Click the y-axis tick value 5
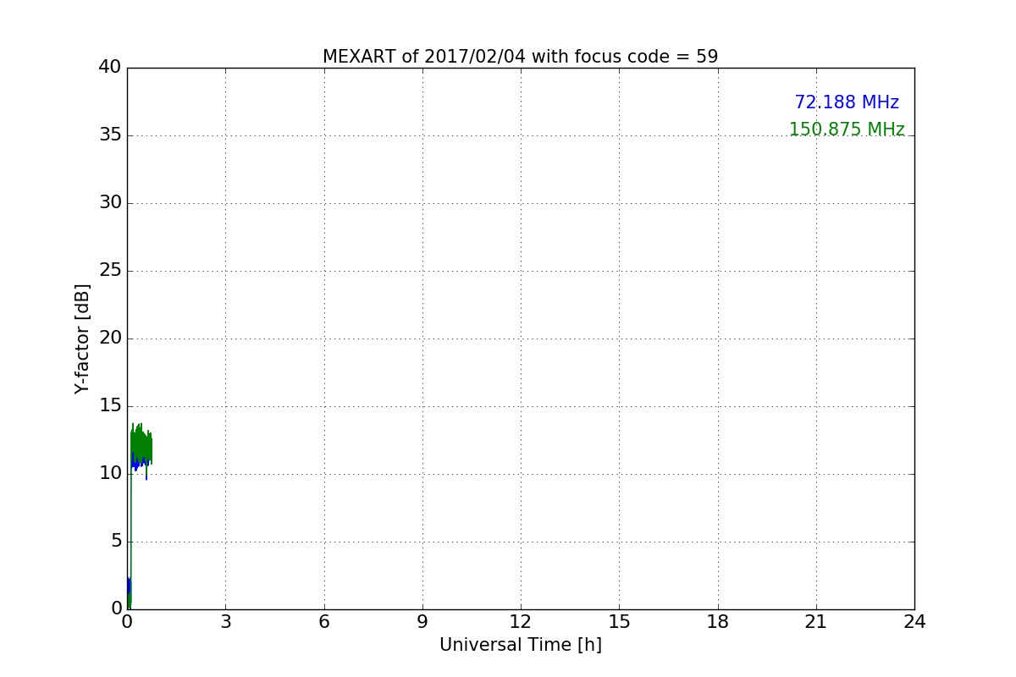Viewport: 1016px width, 677px height. point(115,541)
